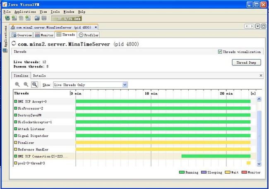269x189 pixels.
Task: Click the Thread Dump button
Action: click(x=246, y=62)
